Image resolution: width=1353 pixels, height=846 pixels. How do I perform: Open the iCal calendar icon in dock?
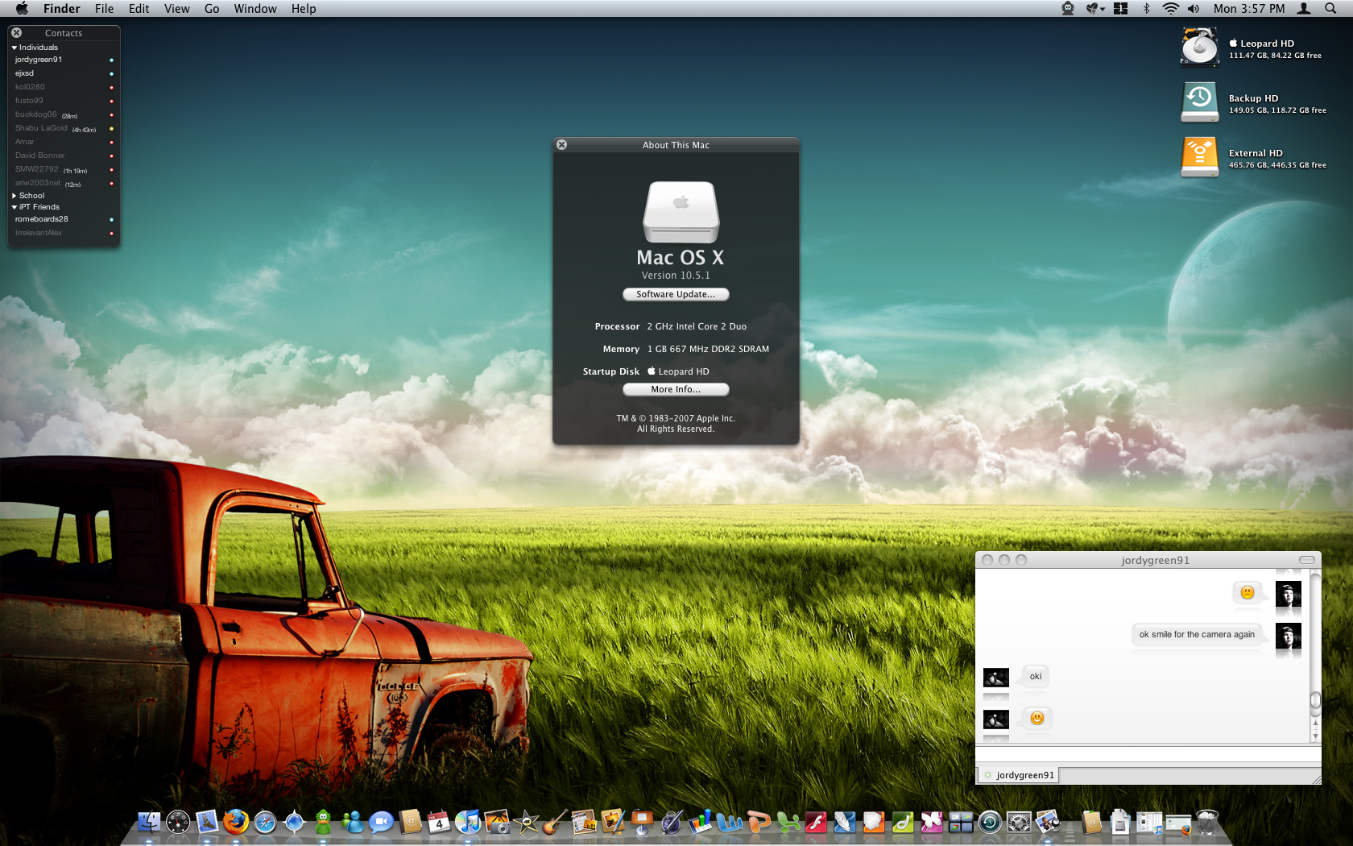click(439, 822)
